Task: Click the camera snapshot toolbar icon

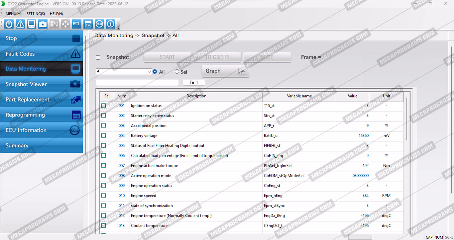Action: tap(43, 24)
